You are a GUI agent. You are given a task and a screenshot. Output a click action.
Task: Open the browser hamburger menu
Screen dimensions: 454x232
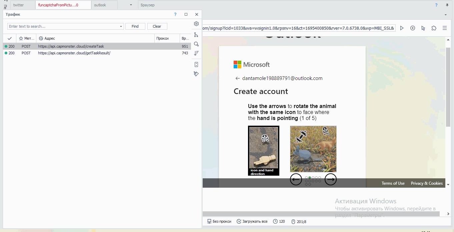click(x=445, y=28)
